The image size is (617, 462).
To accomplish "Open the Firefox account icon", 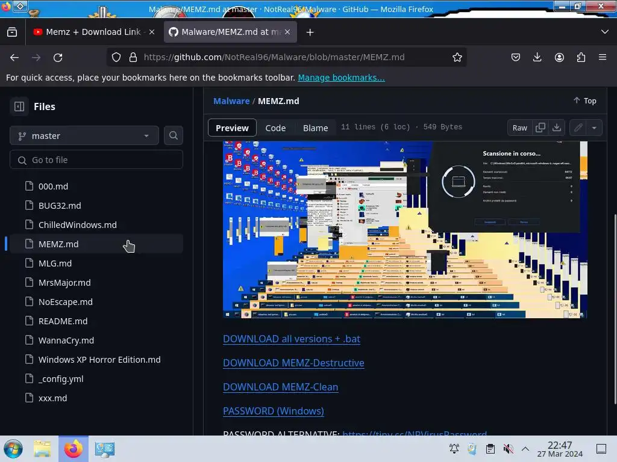I will 559,57.
